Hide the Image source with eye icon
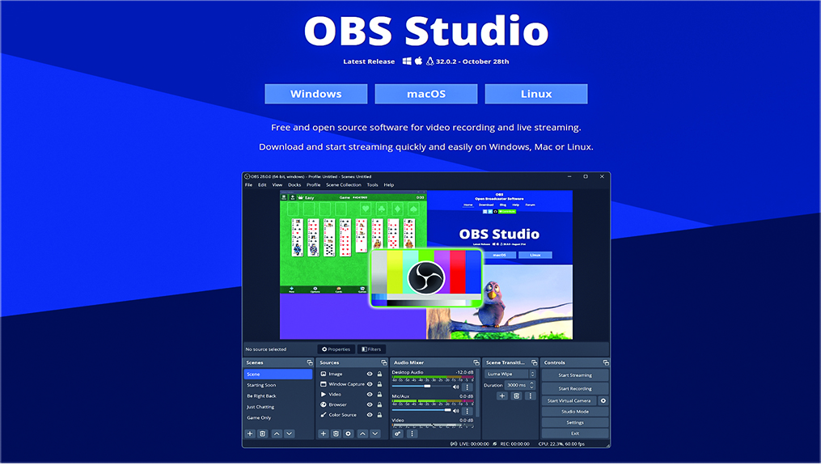 click(370, 375)
